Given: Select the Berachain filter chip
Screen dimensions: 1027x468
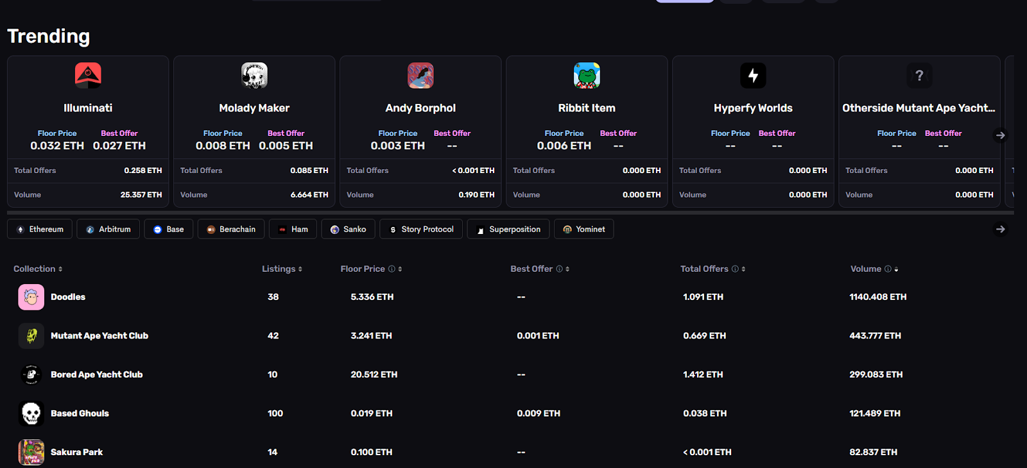Looking at the screenshot, I should (x=231, y=229).
